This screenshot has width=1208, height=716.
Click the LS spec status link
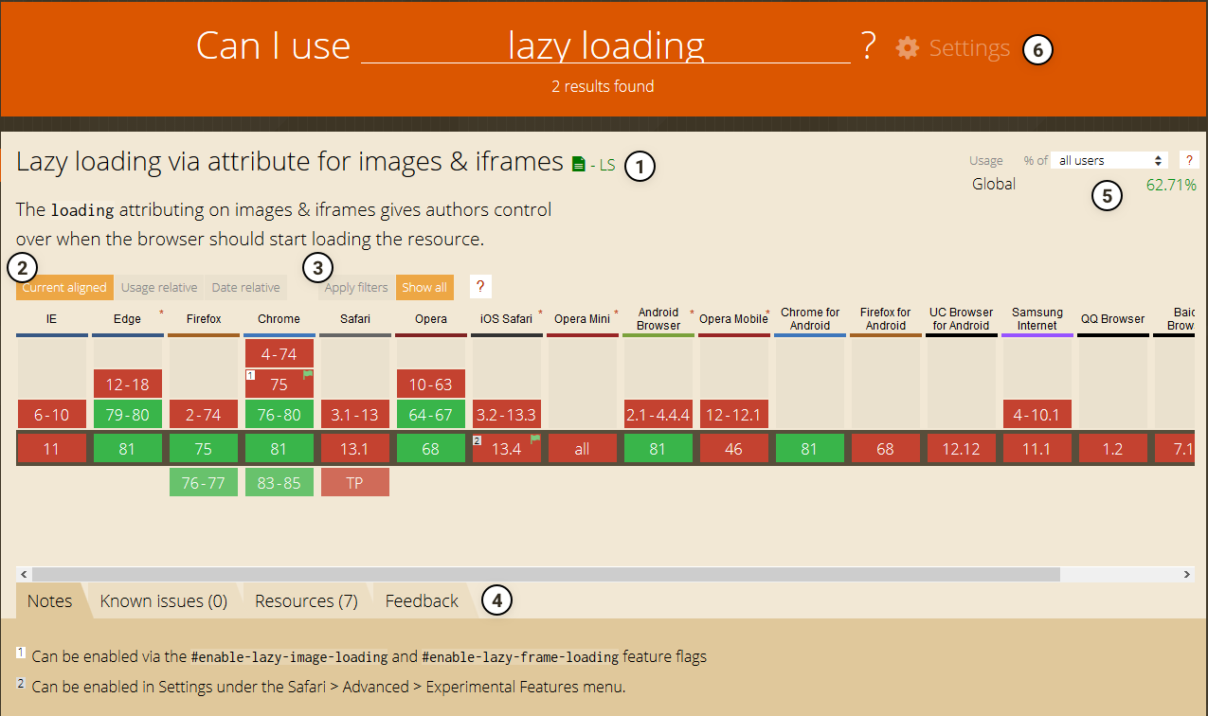click(x=606, y=165)
